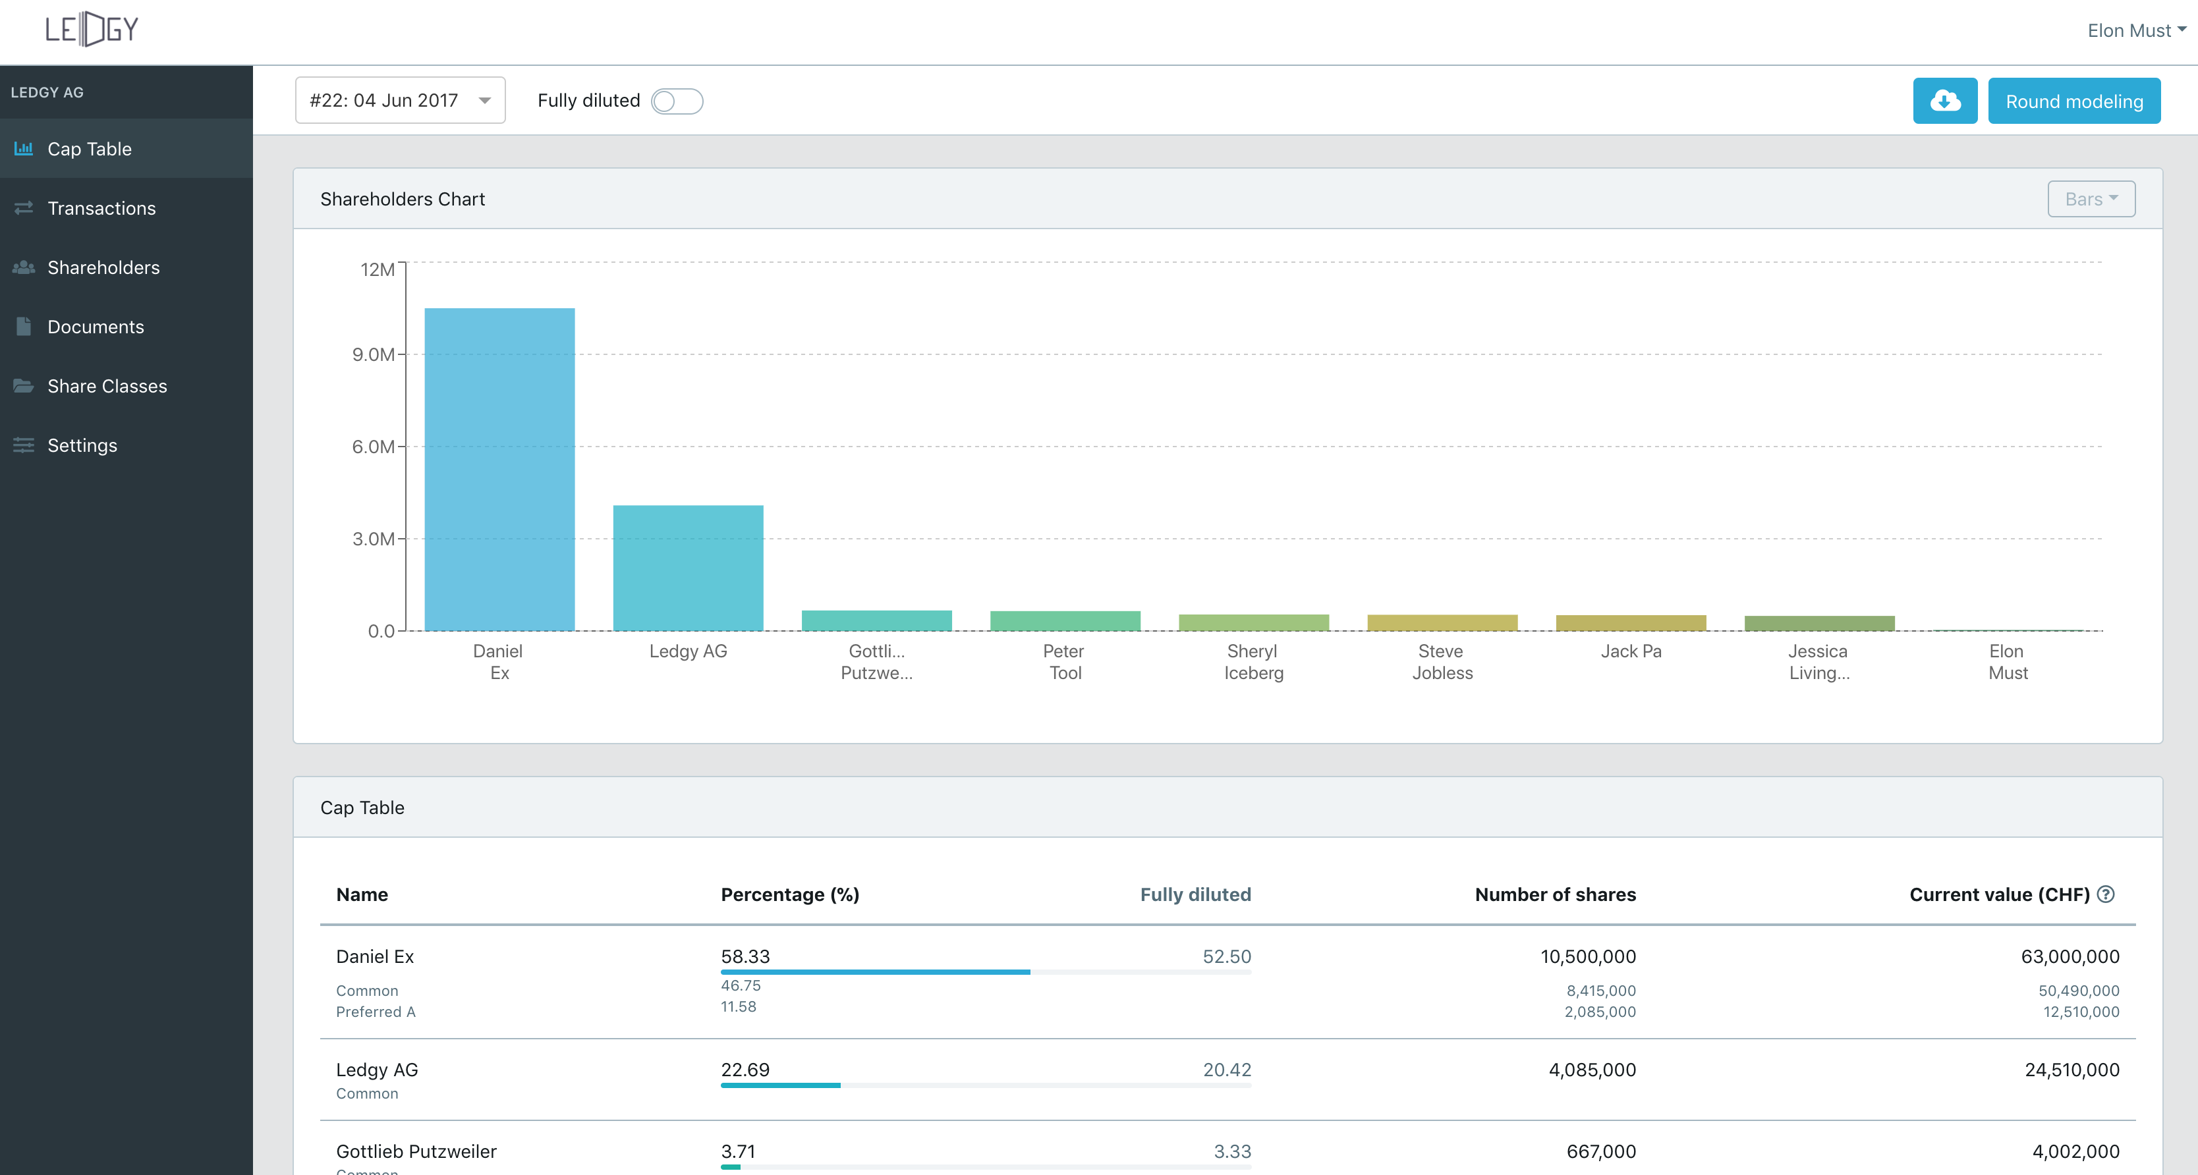
Task: Enable the Fully diluted toggle
Action: pos(677,101)
